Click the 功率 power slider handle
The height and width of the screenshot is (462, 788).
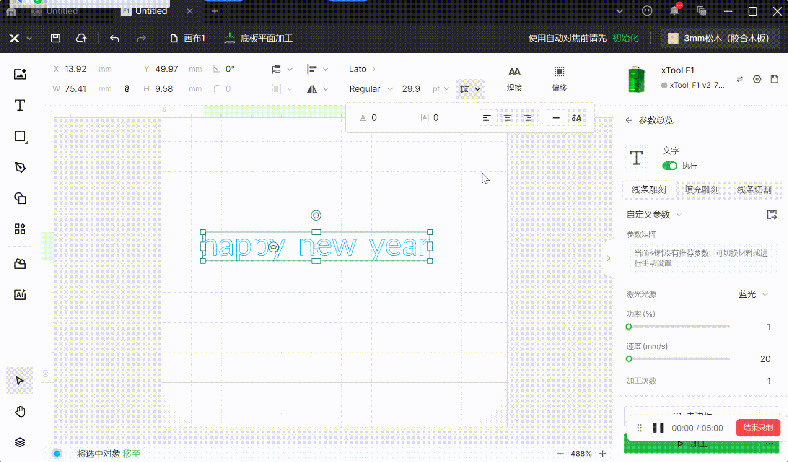(x=629, y=327)
